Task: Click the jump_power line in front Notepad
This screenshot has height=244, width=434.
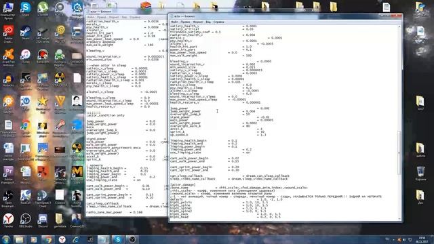Action: click(x=220, y=108)
